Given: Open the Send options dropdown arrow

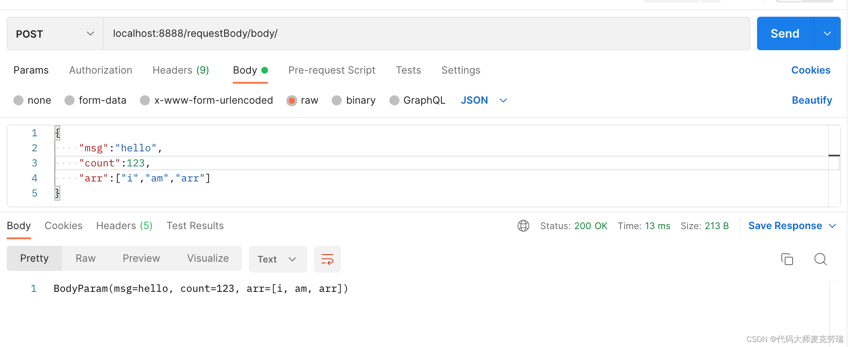Looking at the screenshot, I should pyautogui.click(x=827, y=33).
